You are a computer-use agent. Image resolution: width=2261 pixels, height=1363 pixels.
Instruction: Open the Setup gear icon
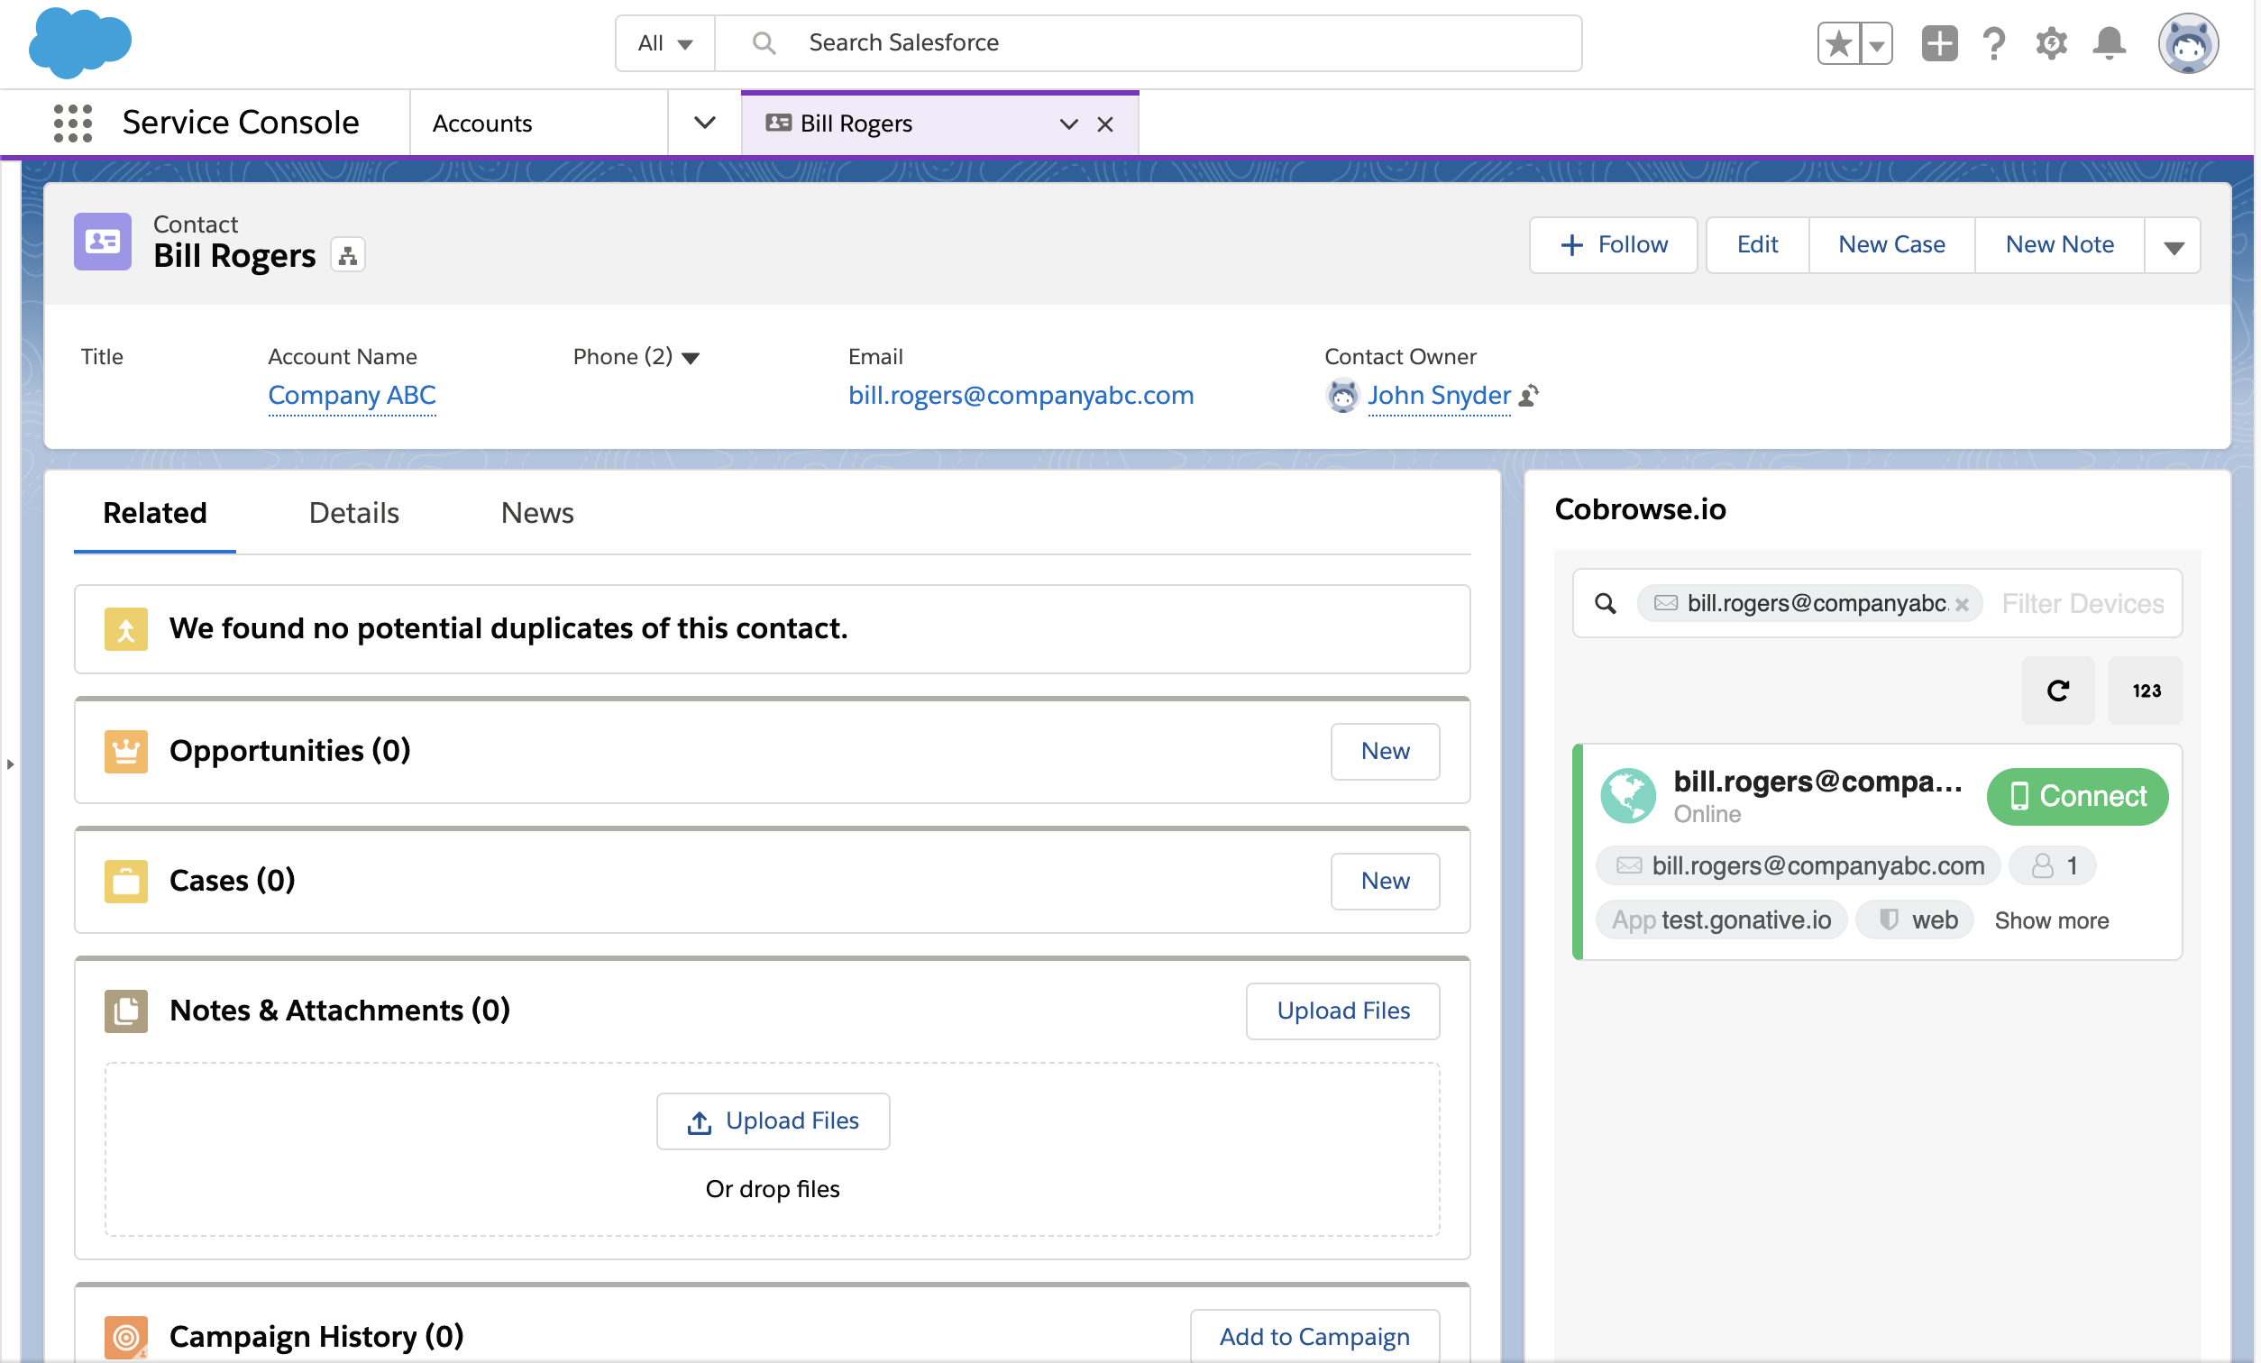click(2050, 43)
